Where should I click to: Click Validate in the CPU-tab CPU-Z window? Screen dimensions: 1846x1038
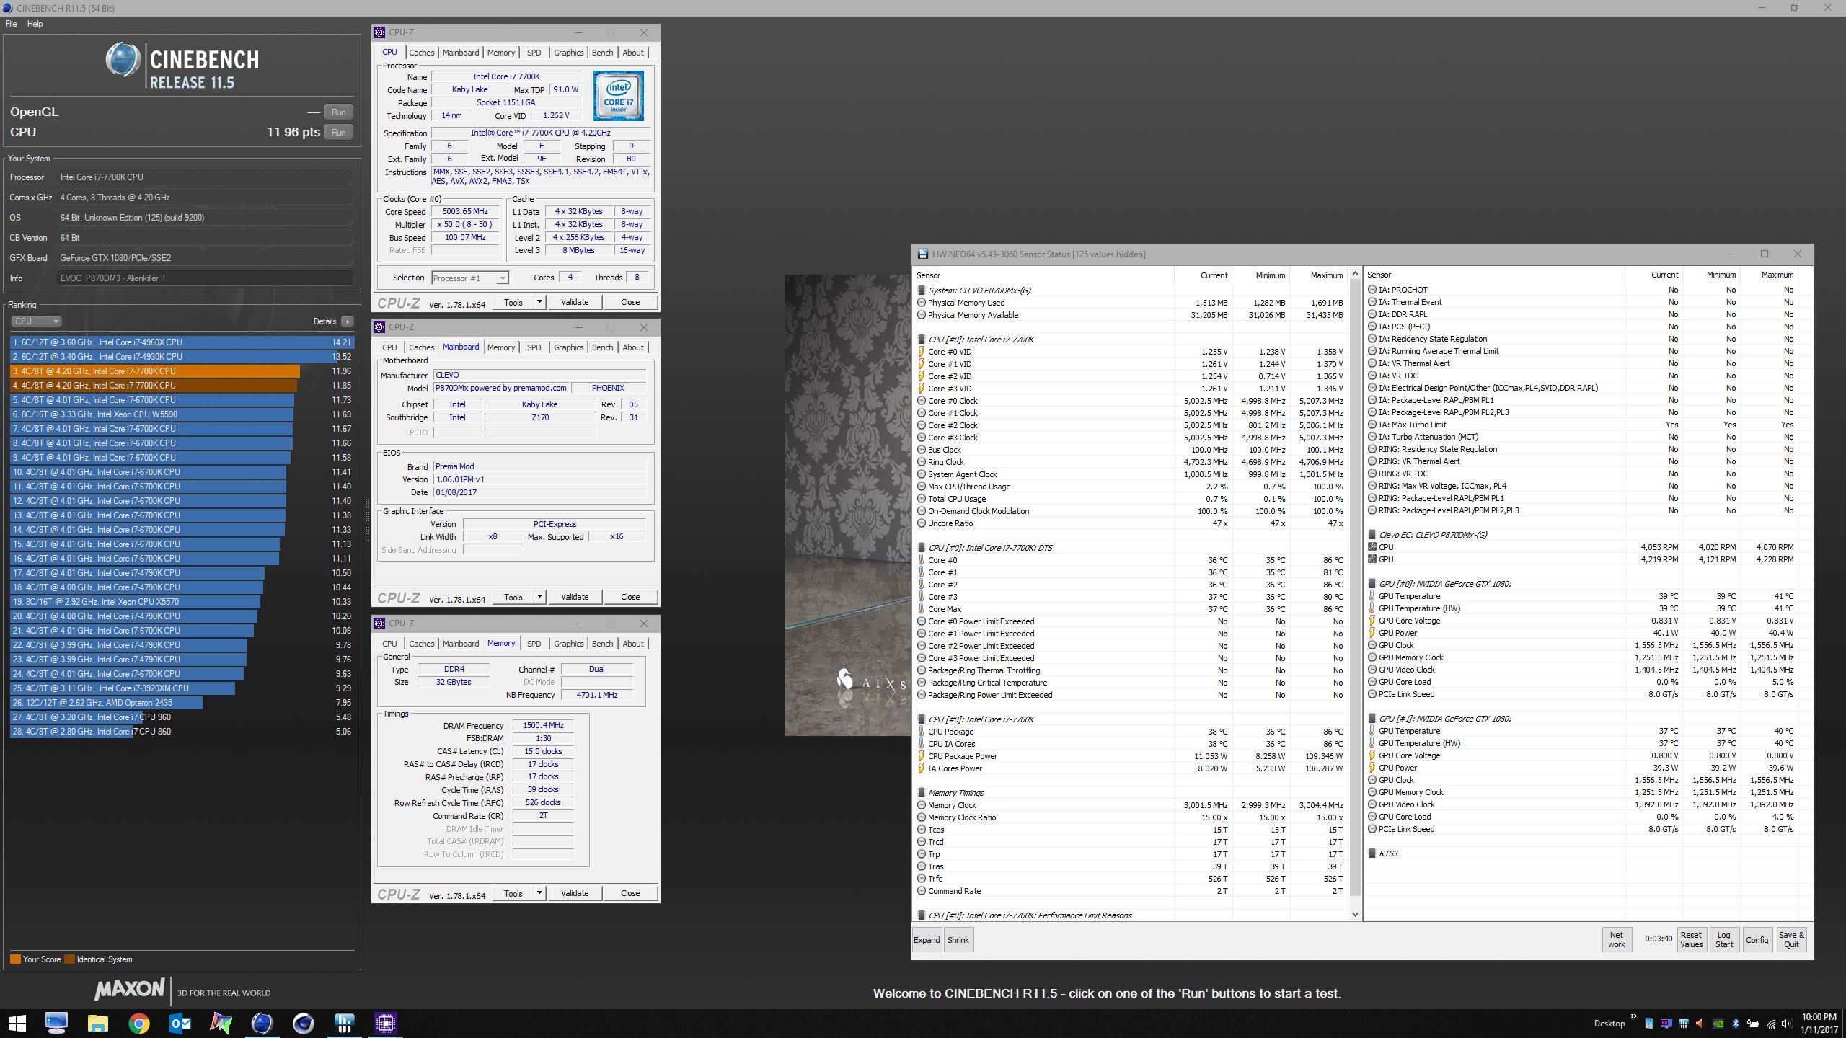tap(575, 302)
